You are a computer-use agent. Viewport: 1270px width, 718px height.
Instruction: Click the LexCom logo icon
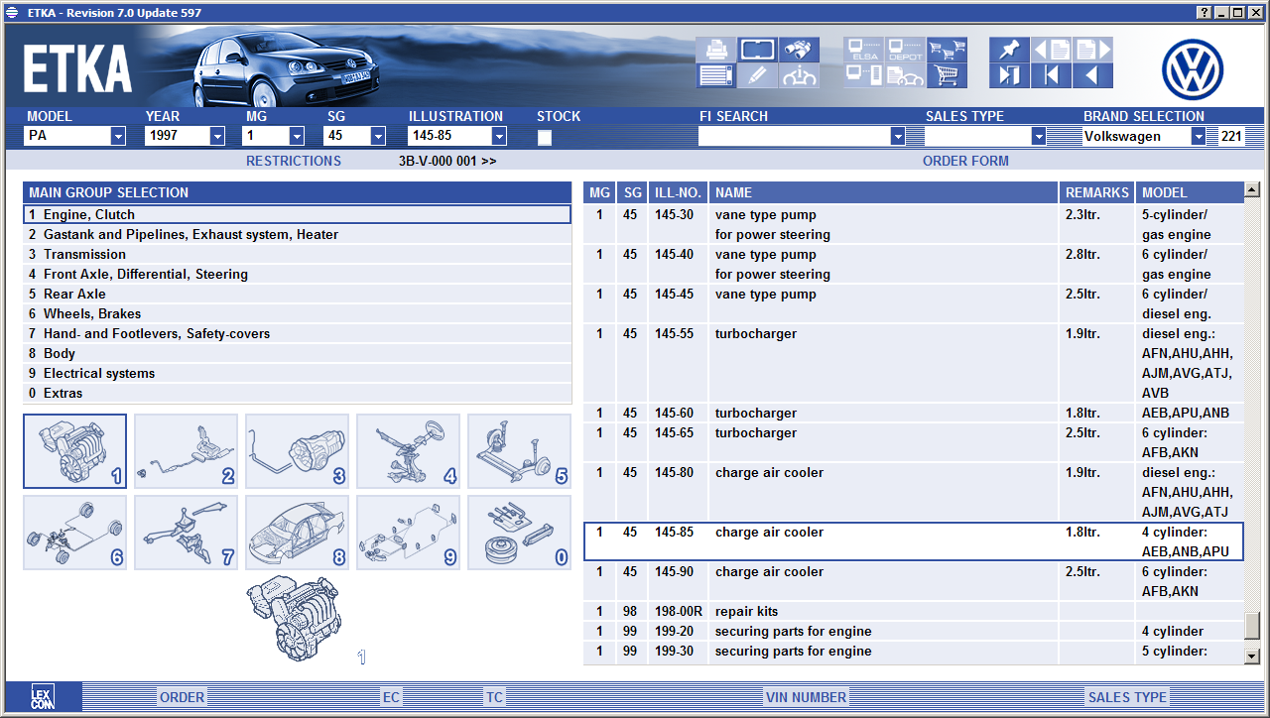tap(43, 697)
